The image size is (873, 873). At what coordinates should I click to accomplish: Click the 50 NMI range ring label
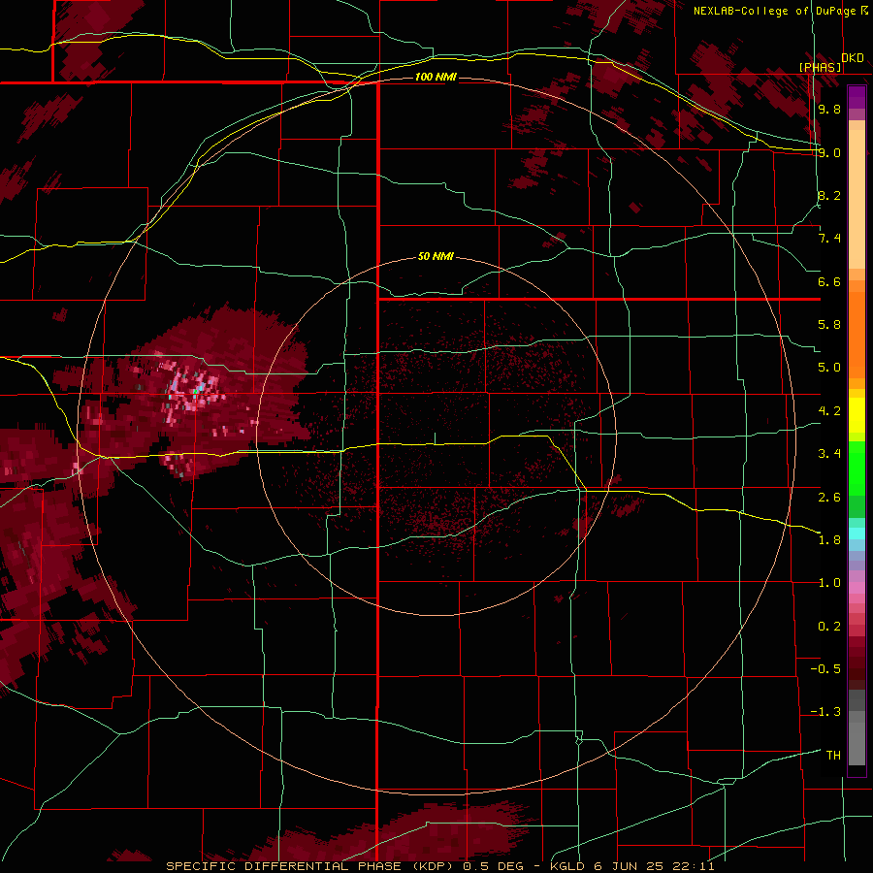[x=436, y=256]
